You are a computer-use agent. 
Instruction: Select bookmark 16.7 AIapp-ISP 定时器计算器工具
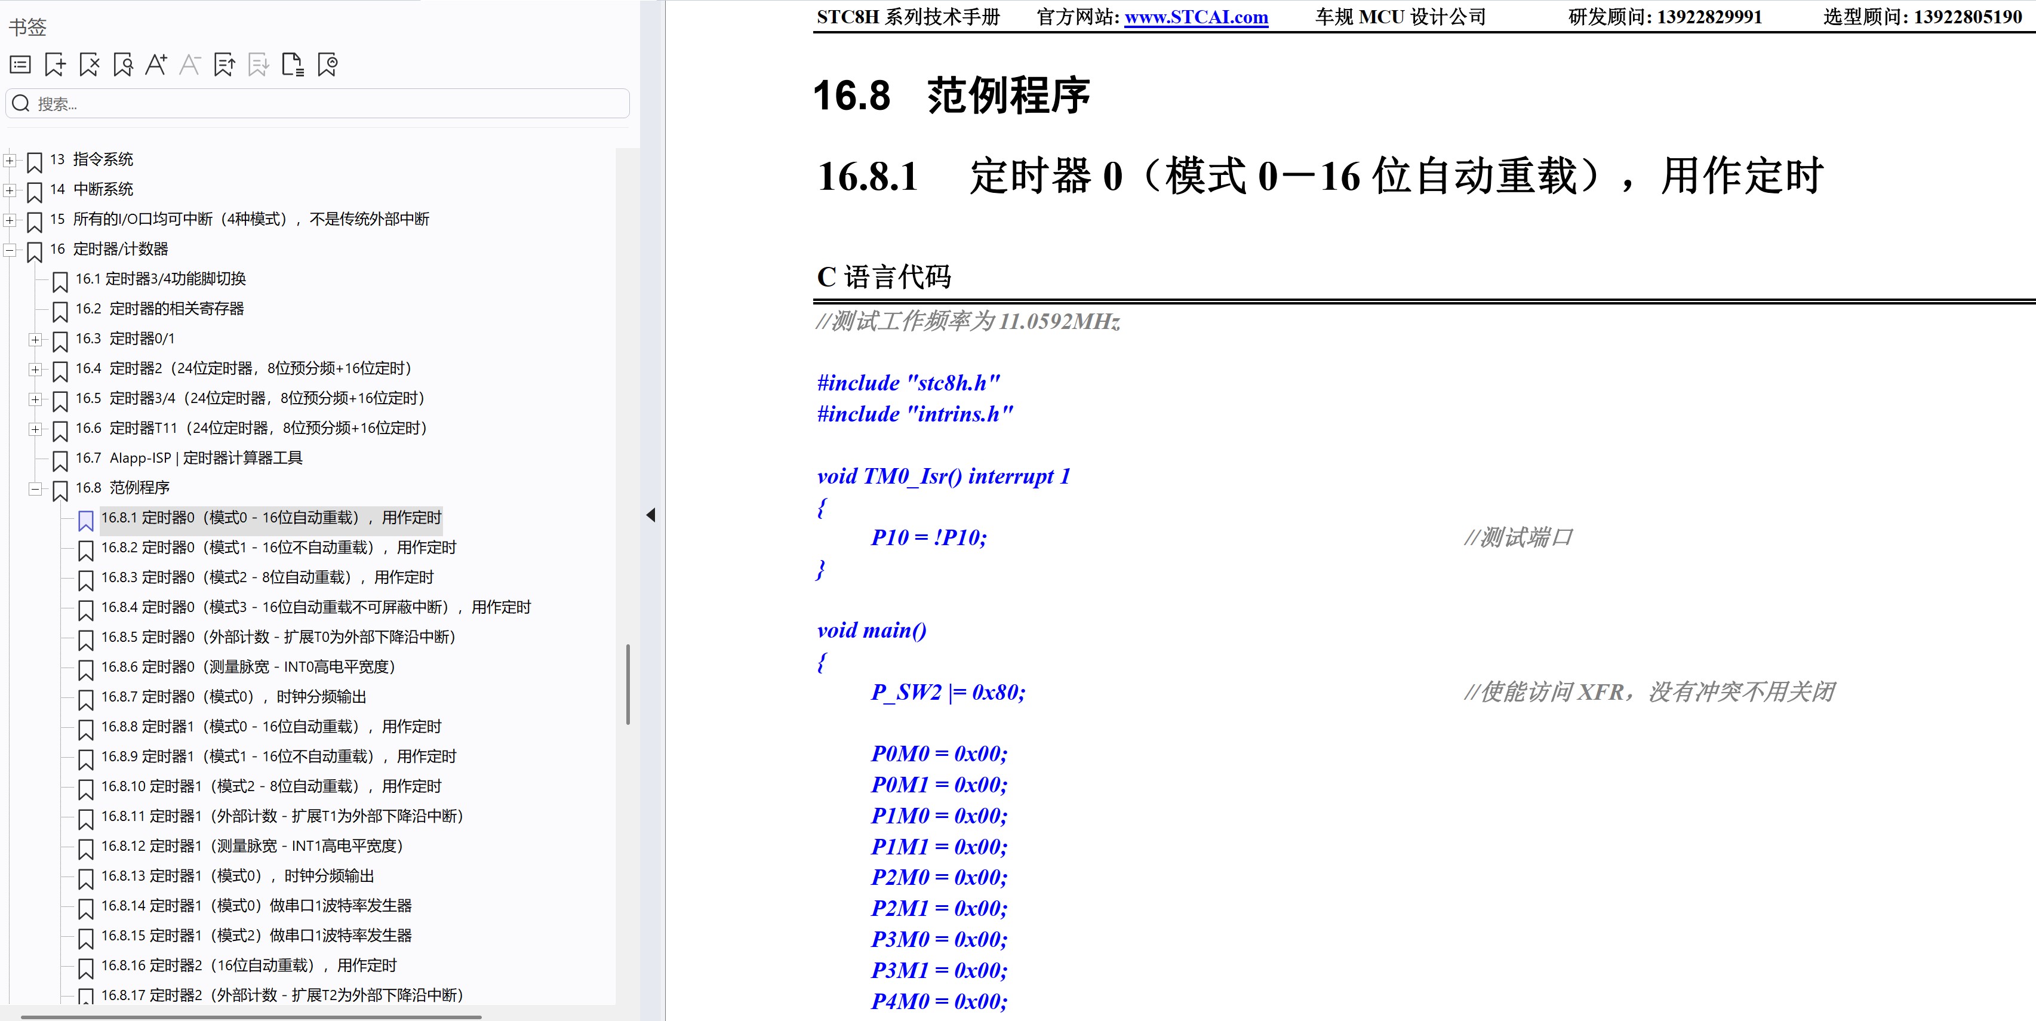189,457
